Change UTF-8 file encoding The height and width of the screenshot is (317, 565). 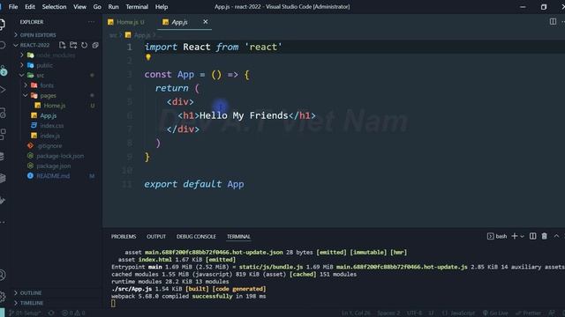pyautogui.click(x=414, y=313)
